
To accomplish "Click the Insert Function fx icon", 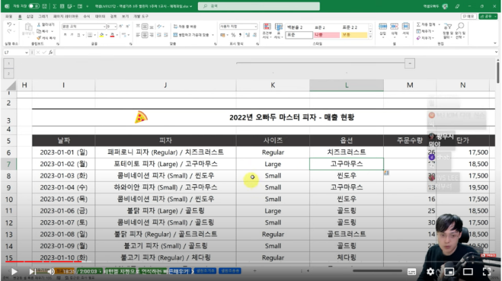I will tap(51, 52).
